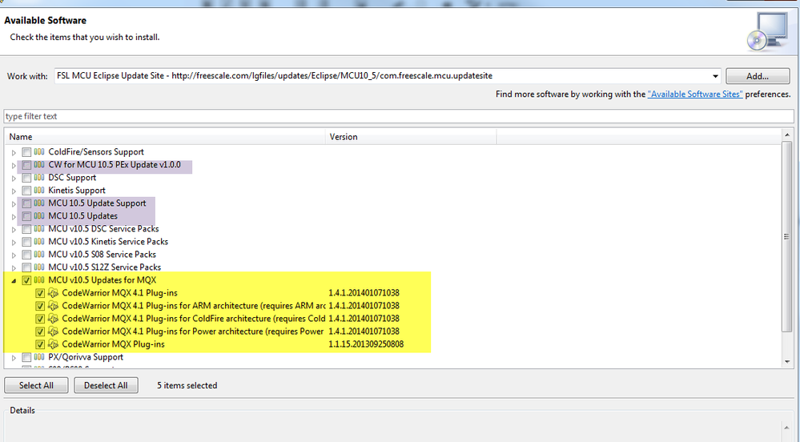Click the Deselect All button
The image size is (800, 442).
point(107,385)
